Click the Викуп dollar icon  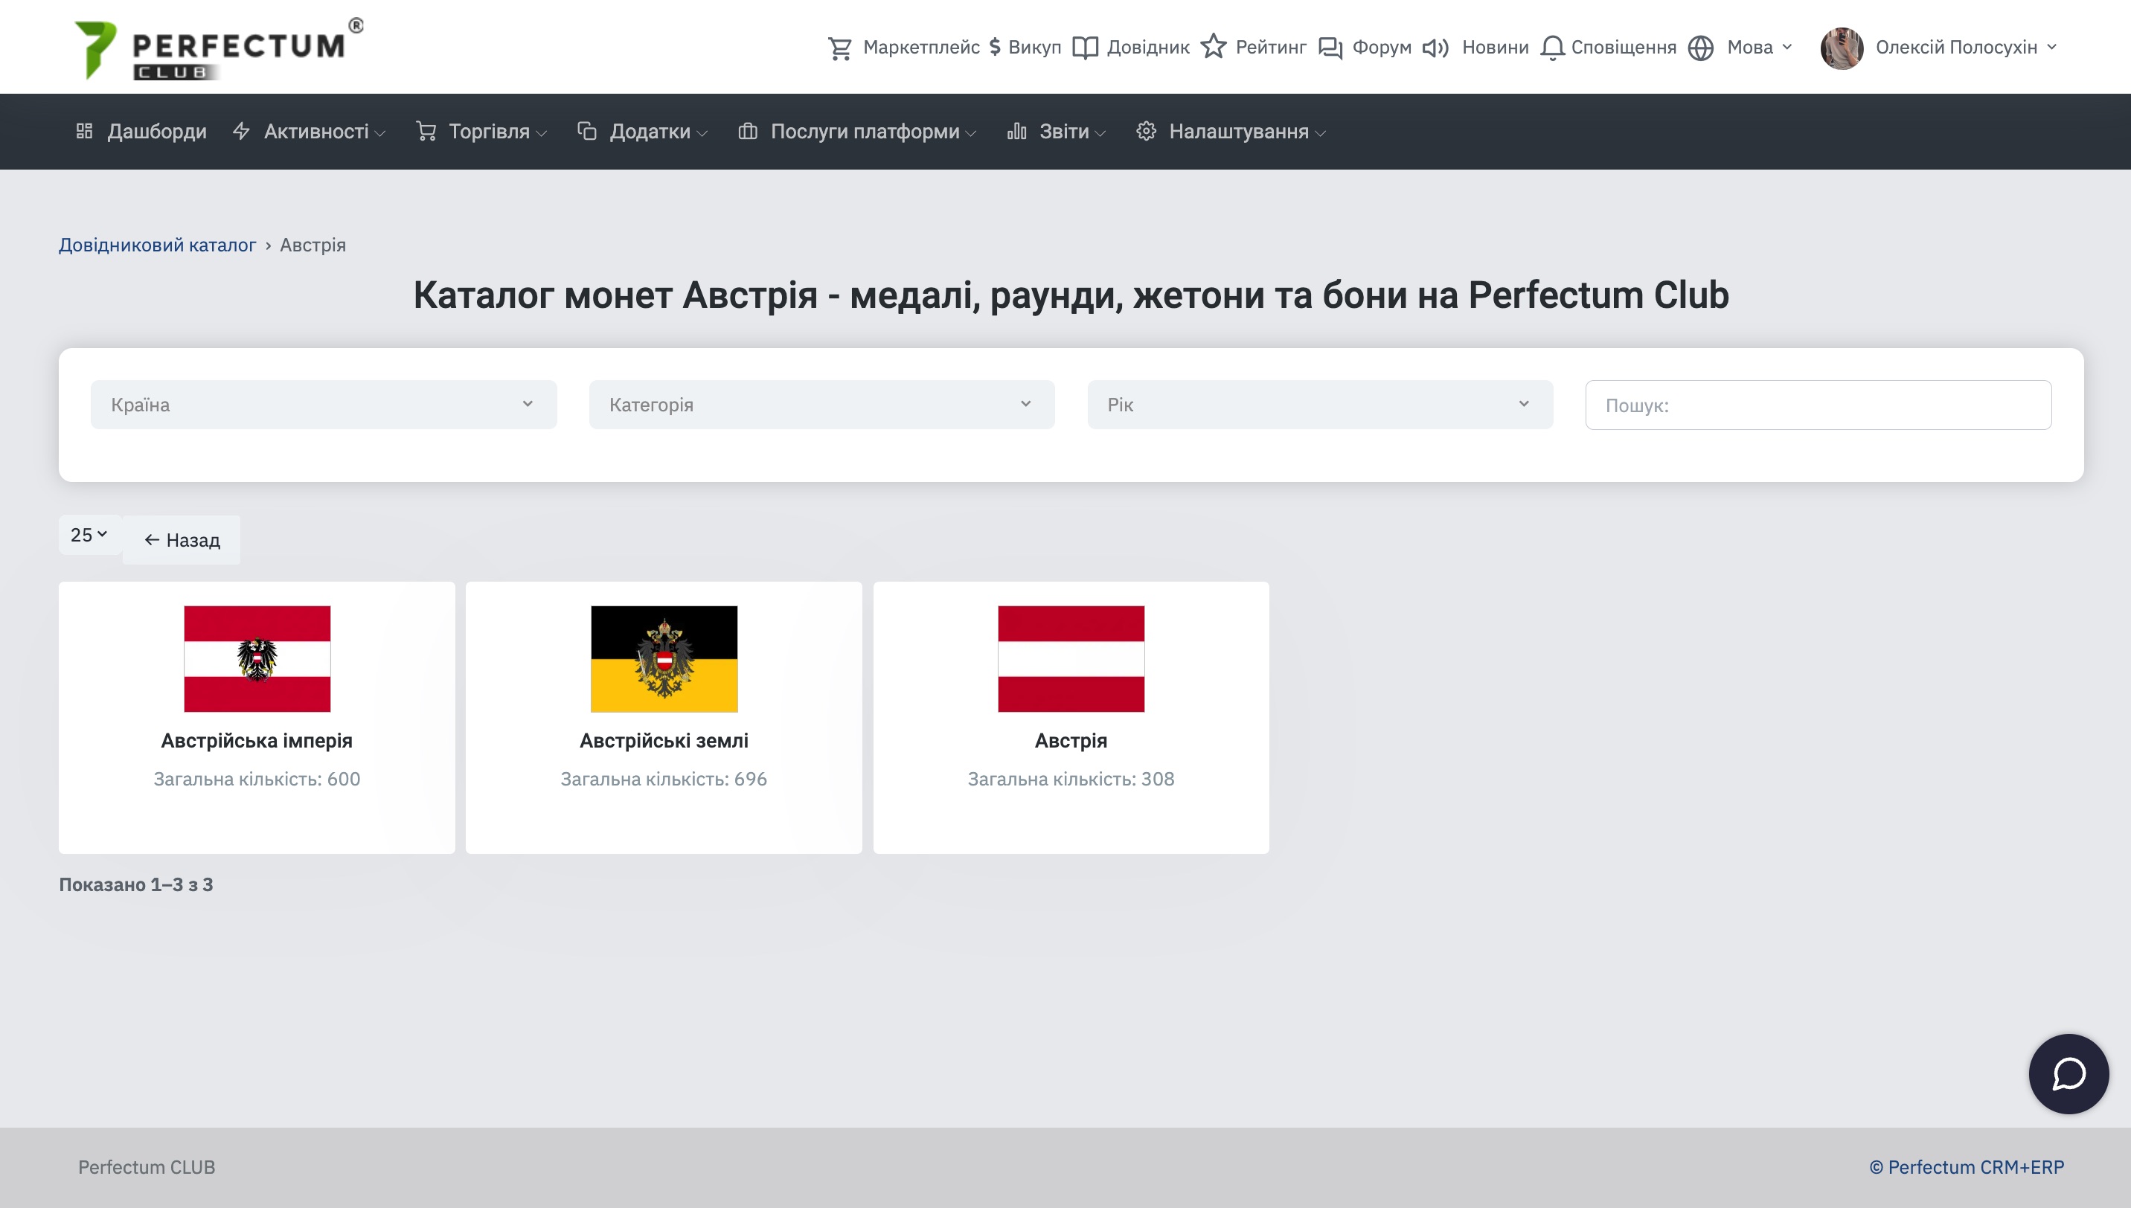pos(995,48)
